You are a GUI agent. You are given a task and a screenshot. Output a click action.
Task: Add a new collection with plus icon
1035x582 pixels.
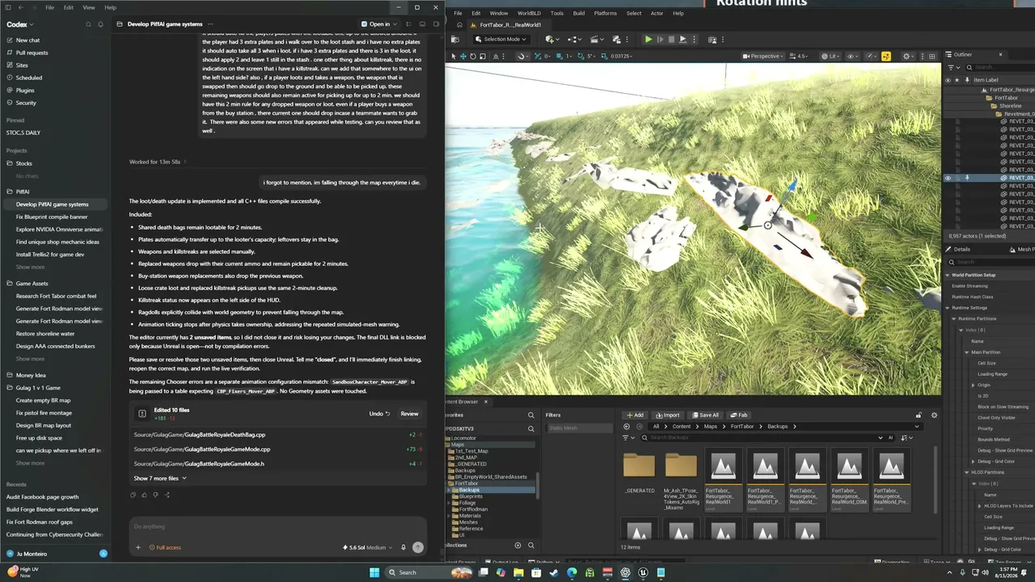pyautogui.click(x=518, y=545)
